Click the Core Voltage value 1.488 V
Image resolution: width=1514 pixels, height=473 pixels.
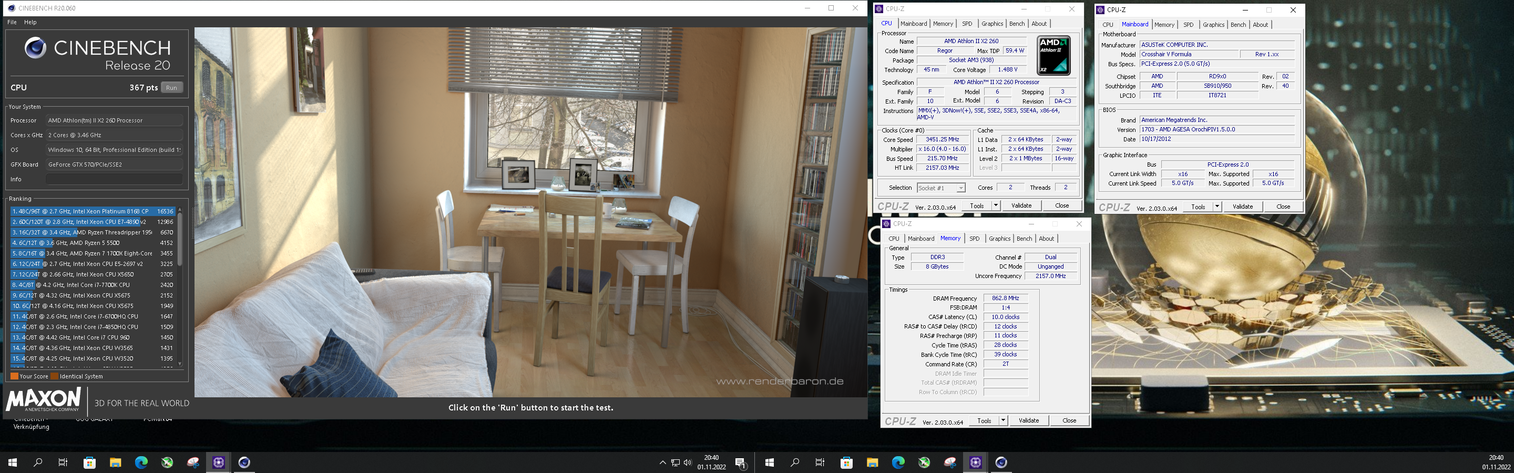coord(1007,69)
